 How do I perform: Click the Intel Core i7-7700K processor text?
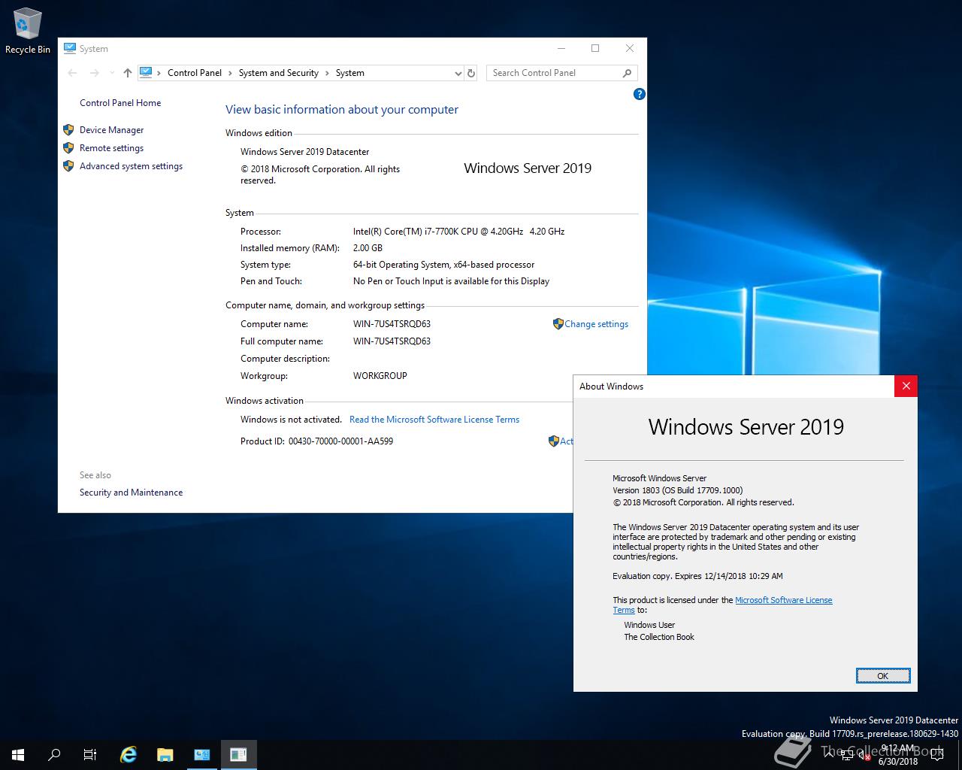coord(458,232)
